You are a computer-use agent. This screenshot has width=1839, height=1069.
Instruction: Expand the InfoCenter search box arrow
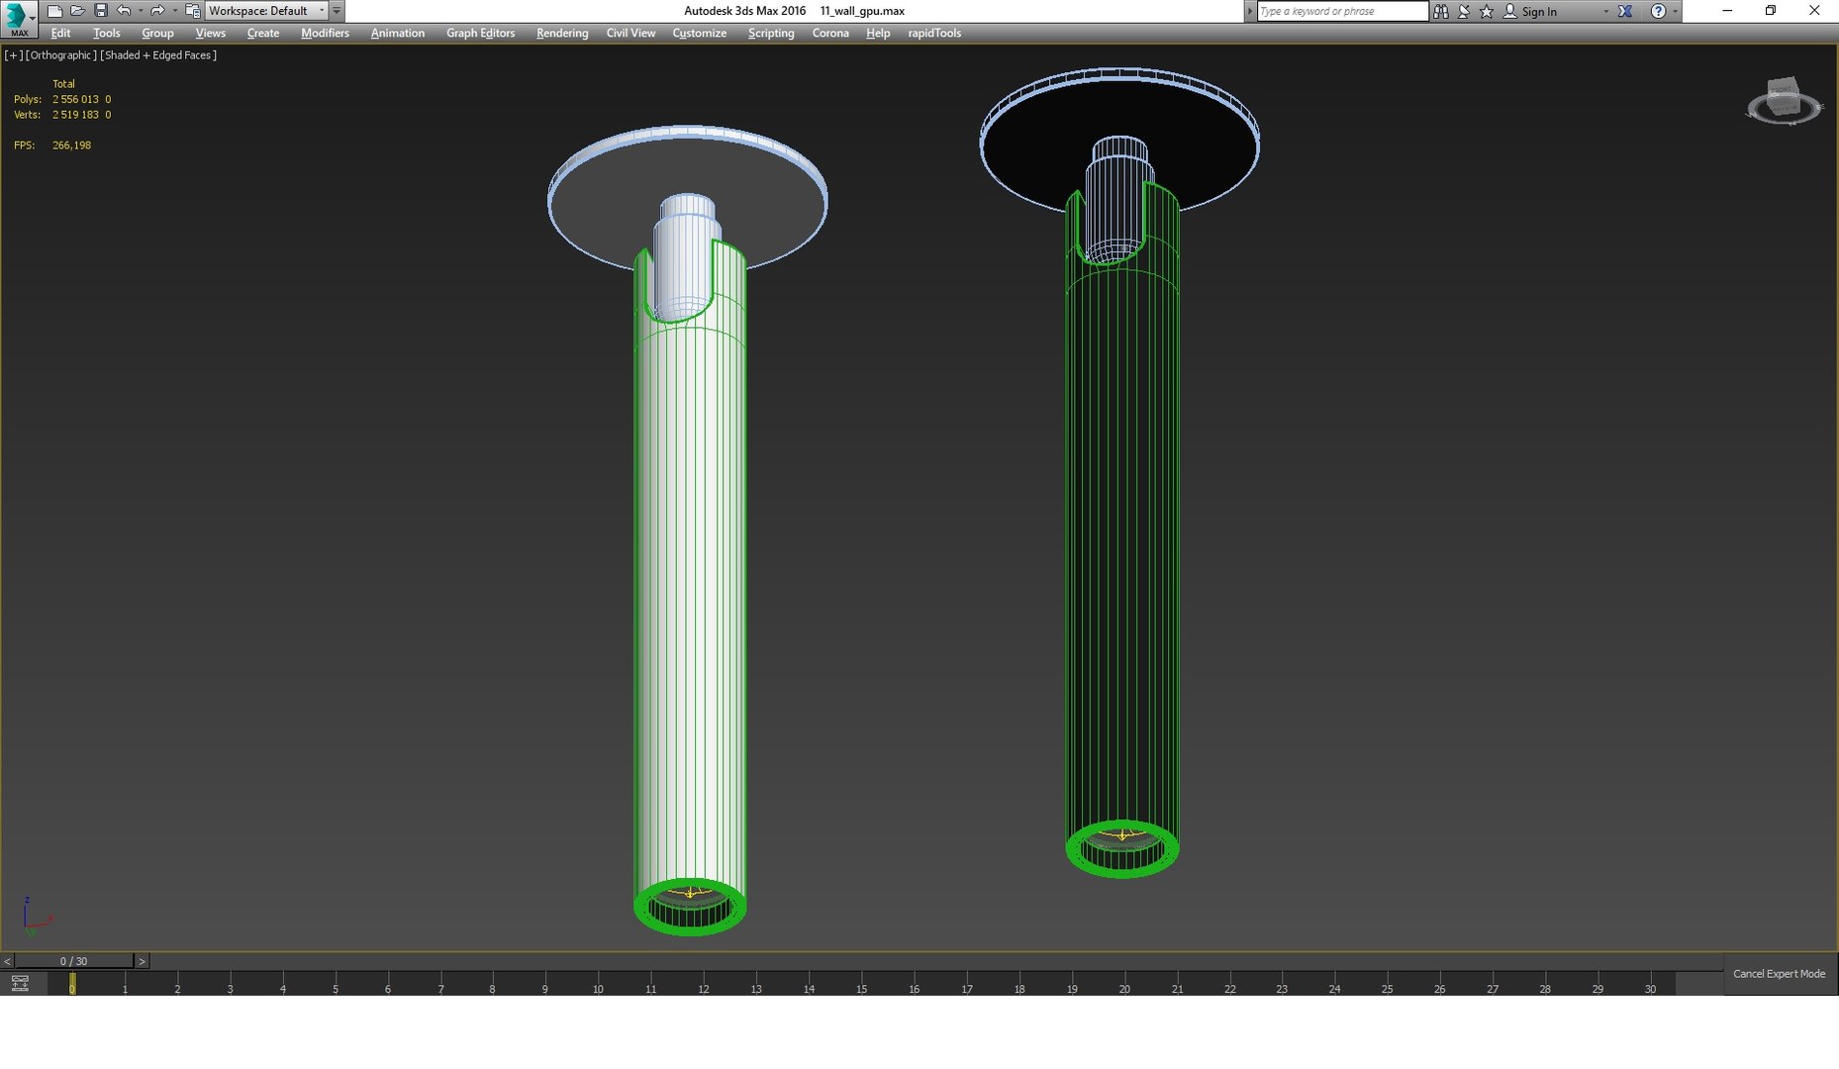coord(1249,11)
